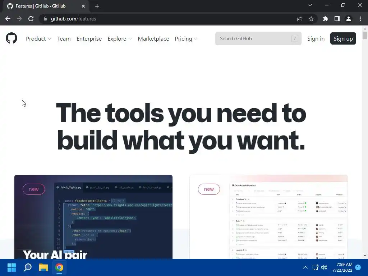Select the Features | GitHub browser tab

coord(46,6)
